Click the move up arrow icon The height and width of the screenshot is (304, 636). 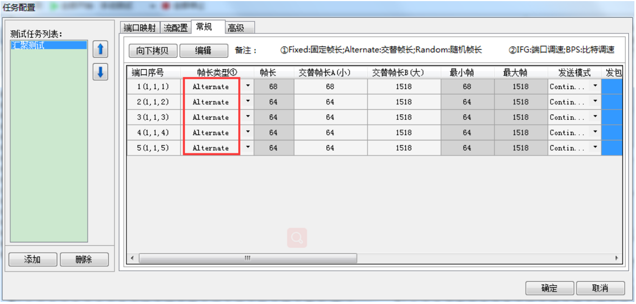(x=100, y=50)
